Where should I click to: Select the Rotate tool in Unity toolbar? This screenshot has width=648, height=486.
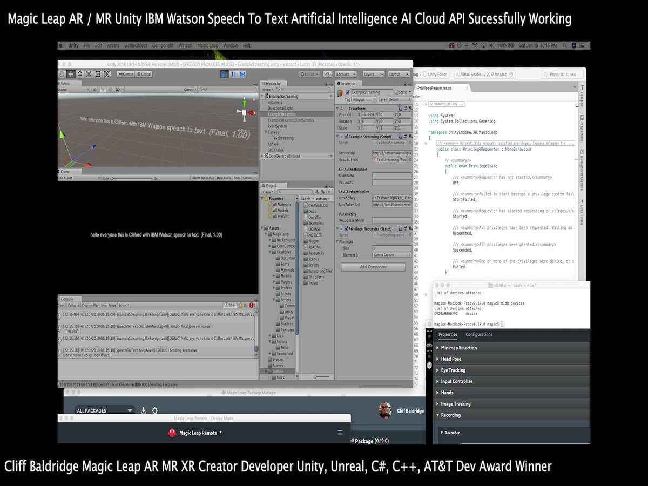click(80, 74)
